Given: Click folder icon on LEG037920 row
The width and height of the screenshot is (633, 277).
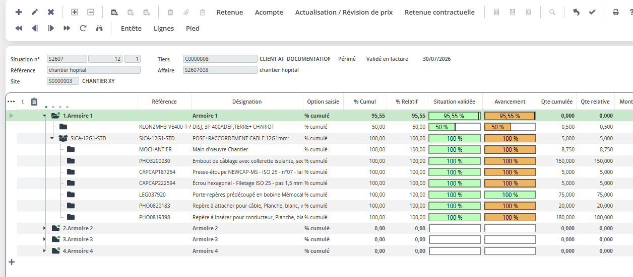Looking at the screenshot, I should click(71, 195).
